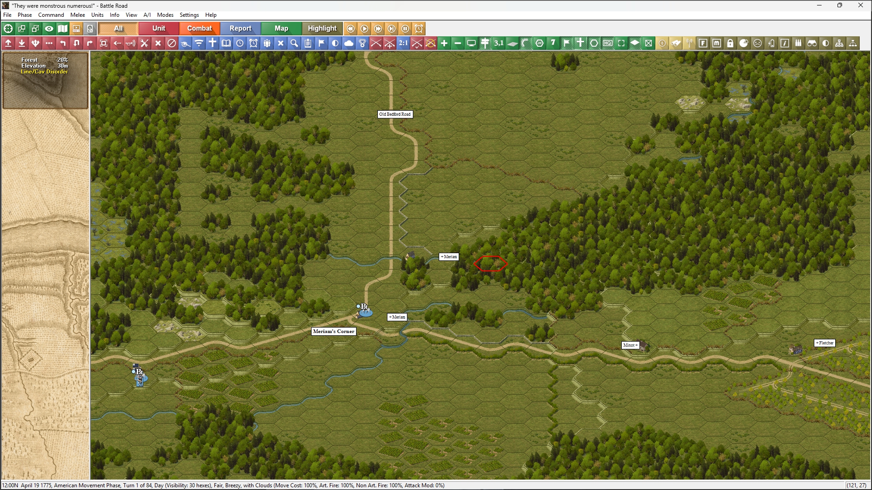Click the down arrow unit icon
The width and height of the screenshot is (872, 490).
(x=22, y=43)
